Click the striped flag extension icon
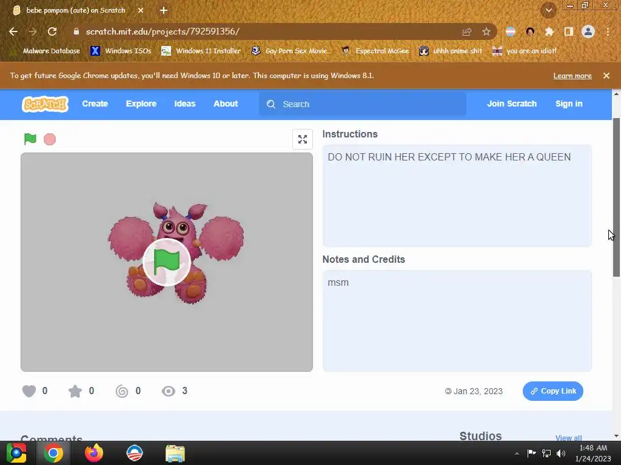This screenshot has width=621, height=465. coord(511,31)
